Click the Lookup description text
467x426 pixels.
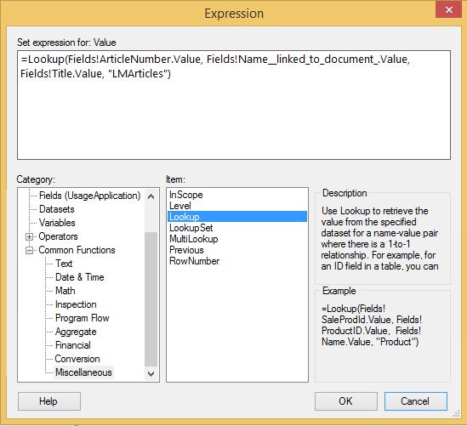379,239
